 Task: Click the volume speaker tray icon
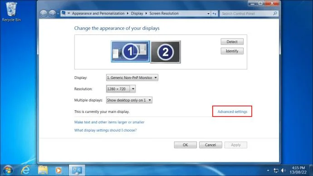click(284, 171)
